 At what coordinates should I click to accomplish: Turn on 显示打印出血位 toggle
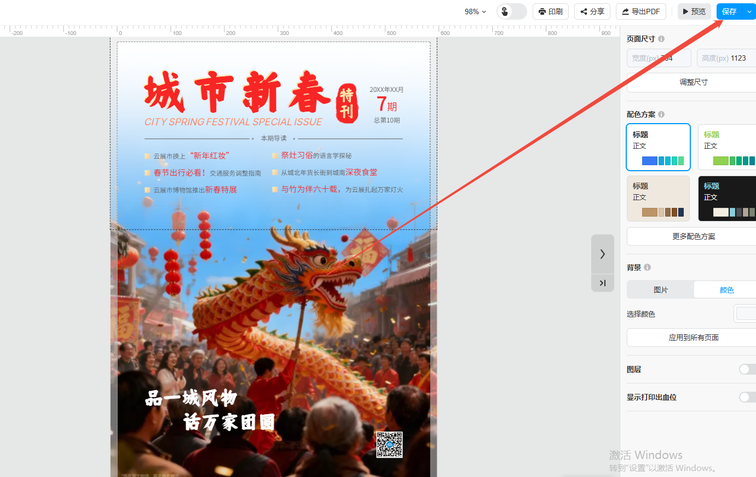(x=747, y=397)
